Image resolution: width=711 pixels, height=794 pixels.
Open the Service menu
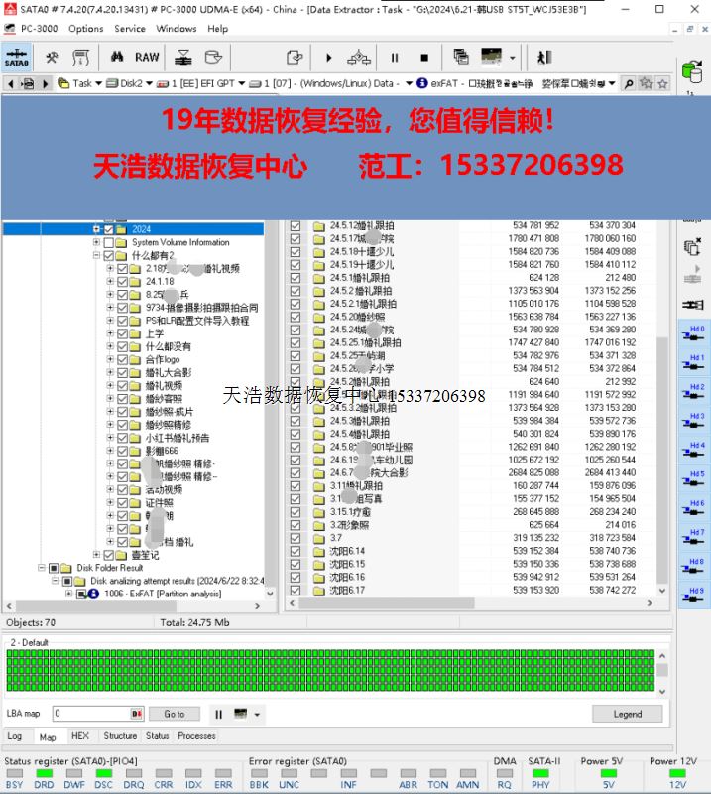129,29
